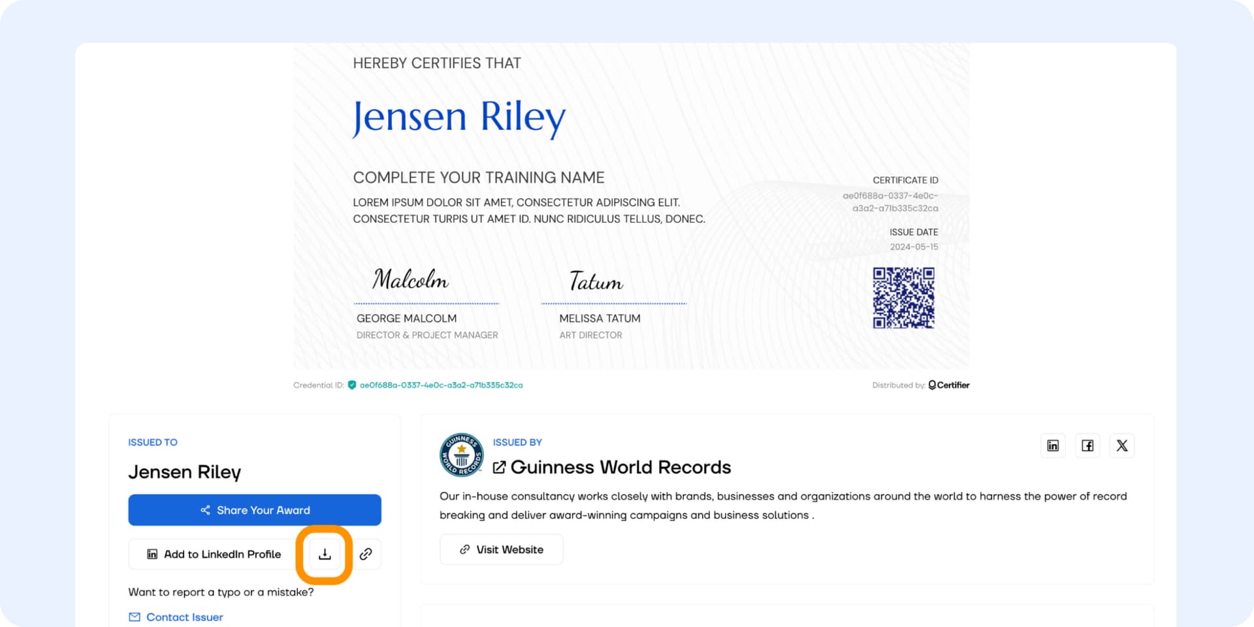
Task: Click the QR code on the certificate
Action: 903,298
